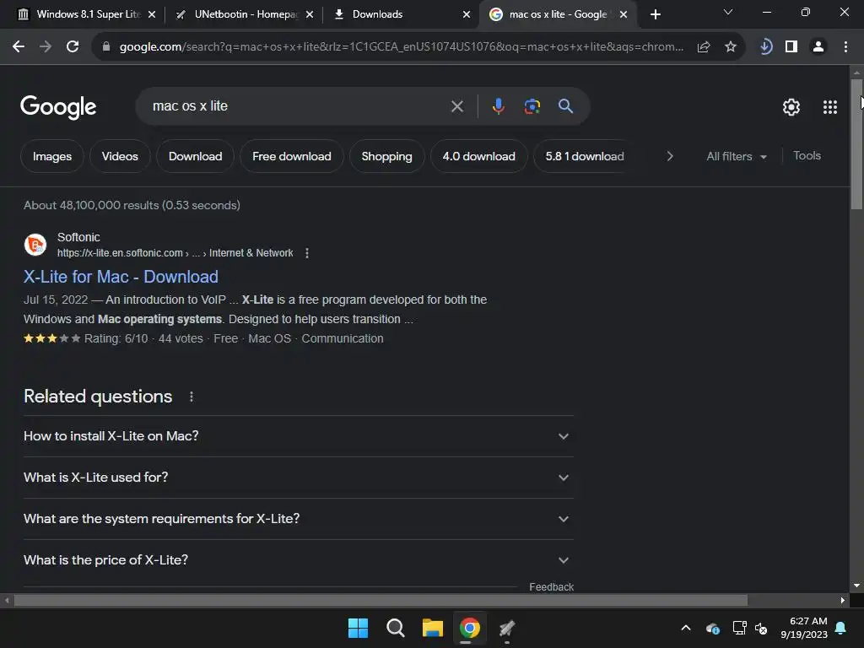Switch to the Downloads tab
Screen dimensions: 864x648
pyautogui.click(x=402, y=14)
